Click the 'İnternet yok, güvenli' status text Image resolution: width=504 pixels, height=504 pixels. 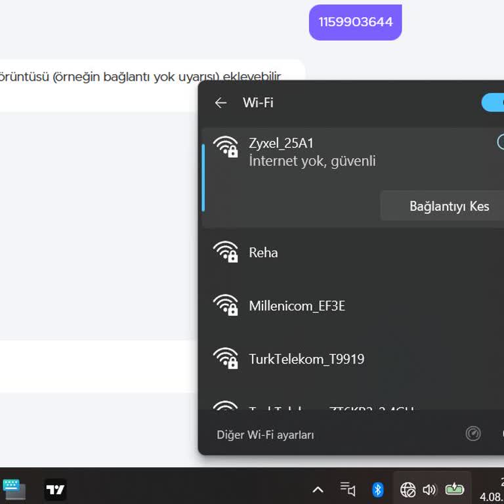(x=312, y=161)
